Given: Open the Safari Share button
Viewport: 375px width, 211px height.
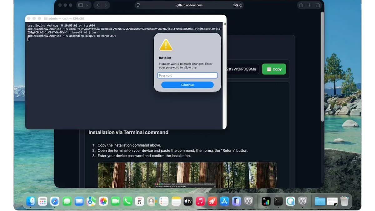Looking at the screenshot, I should (x=301, y=5).
